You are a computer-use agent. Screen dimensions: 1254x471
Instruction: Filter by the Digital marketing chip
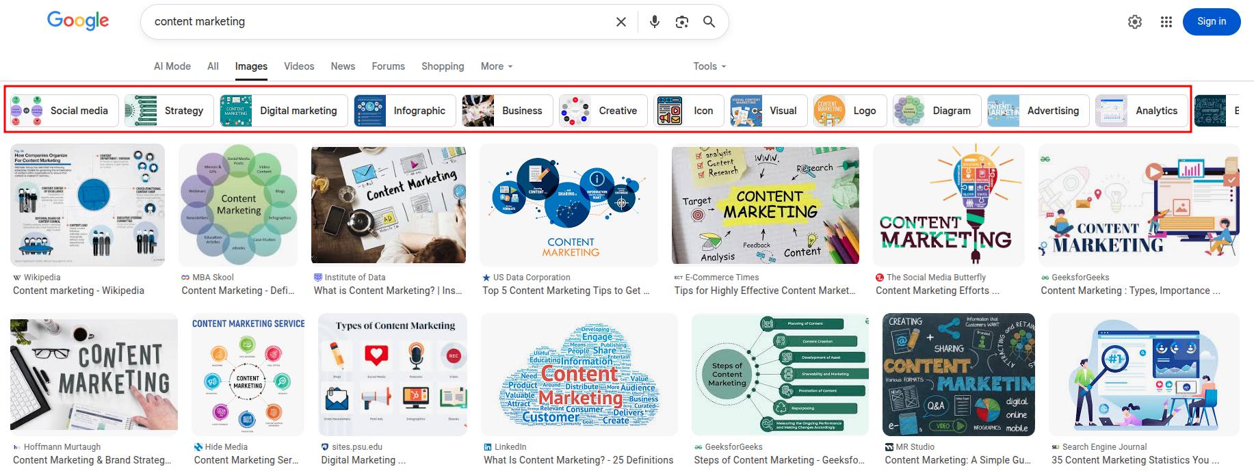click(283, 111)
